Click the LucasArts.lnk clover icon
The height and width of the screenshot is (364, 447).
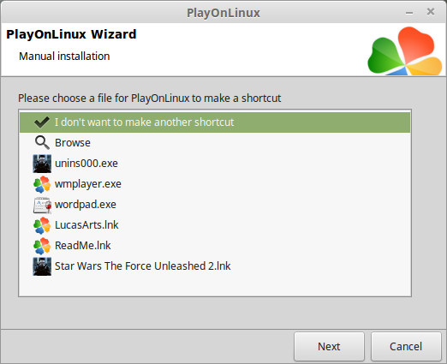[42, 225]
